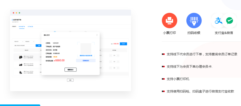
Task: Click the member name 用户名昵称
Action: pyautogui.click(x=56, y=46)
